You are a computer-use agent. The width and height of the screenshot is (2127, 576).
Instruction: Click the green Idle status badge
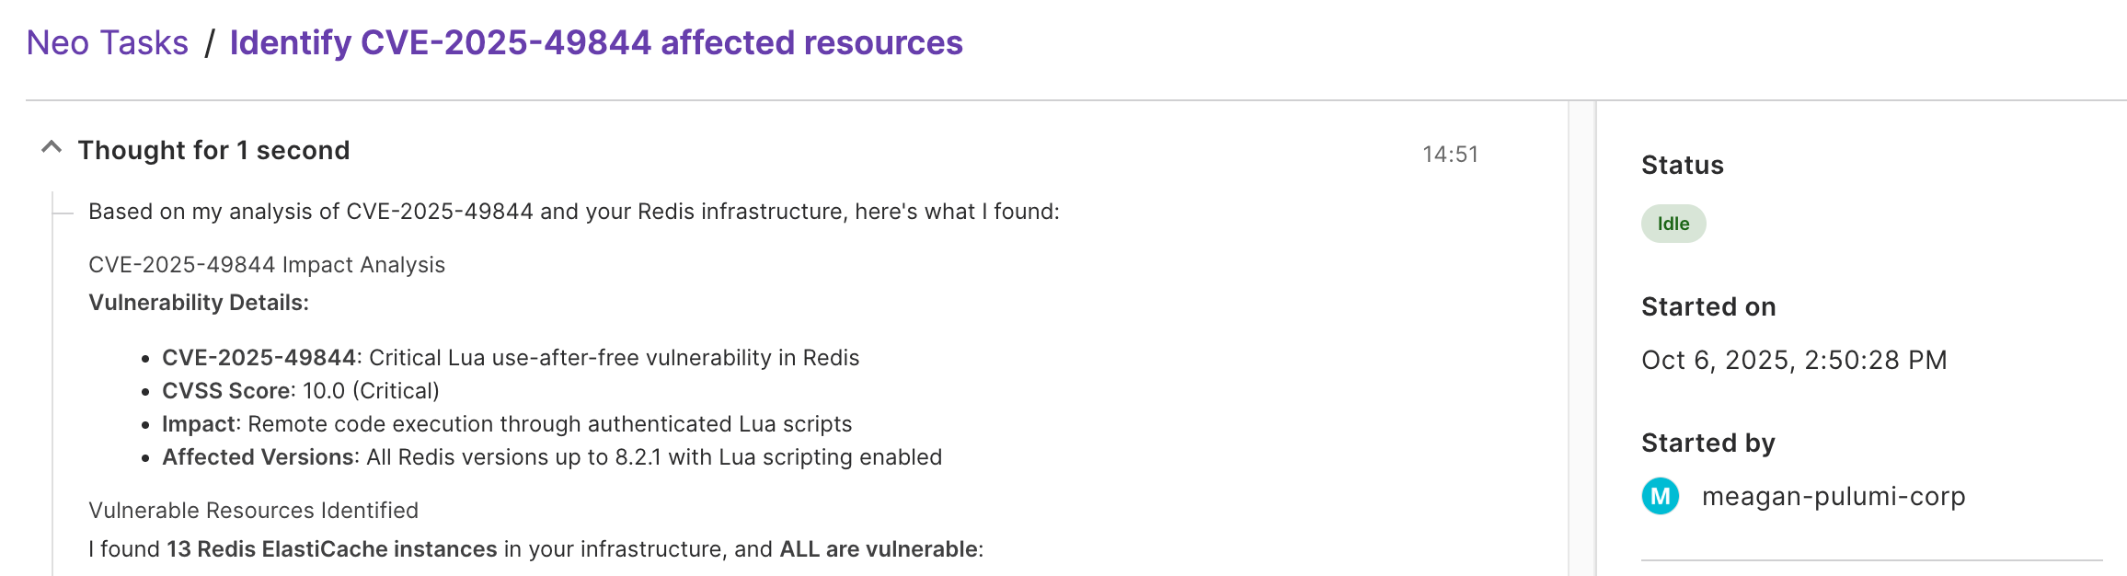tap(1673, 224)
